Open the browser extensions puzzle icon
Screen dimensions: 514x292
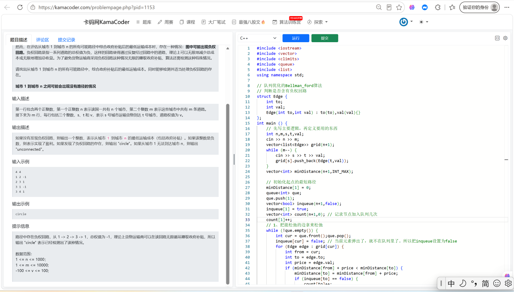point(438,7)
